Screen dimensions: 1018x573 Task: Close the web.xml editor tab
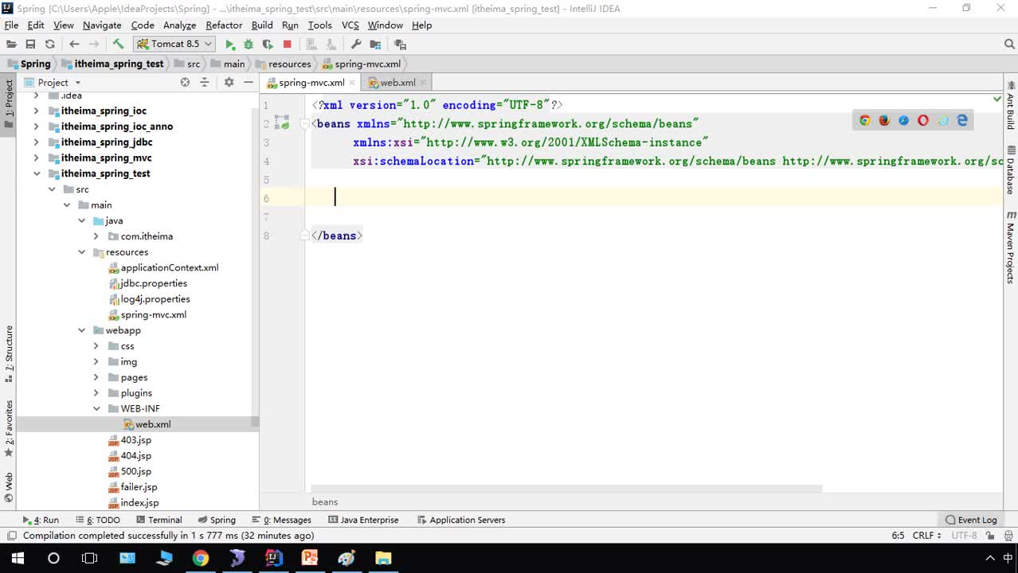[423, 82]
